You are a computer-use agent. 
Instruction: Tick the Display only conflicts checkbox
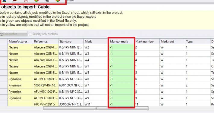click(x=30, y=34)
